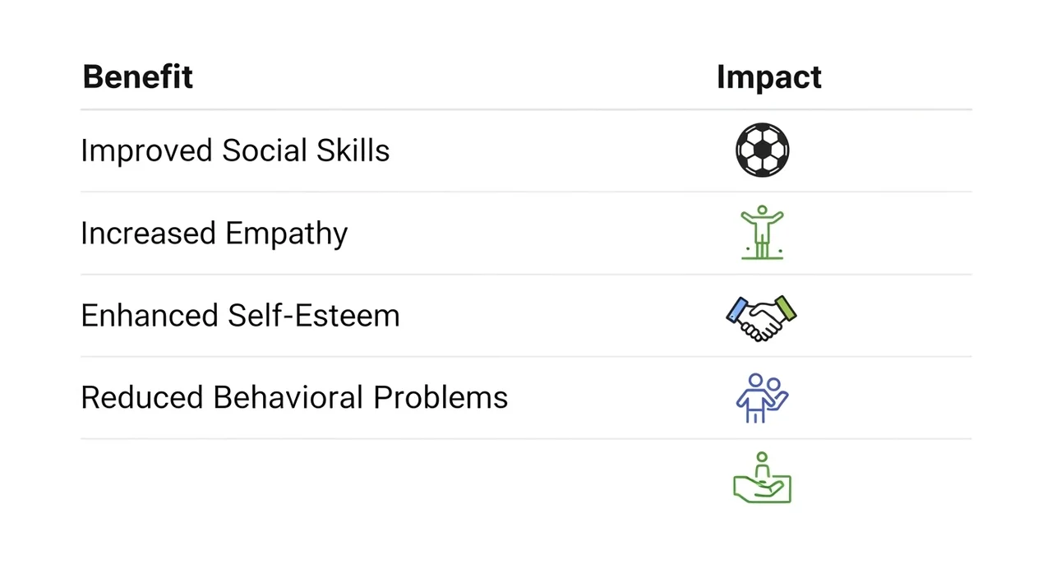Click the divider line below Improved Social Skills
The image size is (1052, 574).
[x=526, y=192]
